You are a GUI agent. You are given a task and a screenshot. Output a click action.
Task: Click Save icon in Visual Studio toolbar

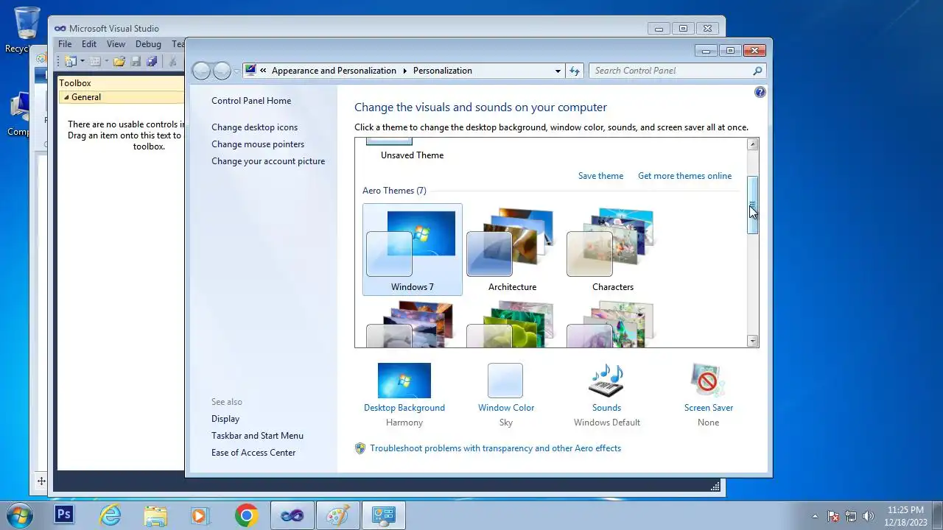pyautogui.click(x=136, y=62)
